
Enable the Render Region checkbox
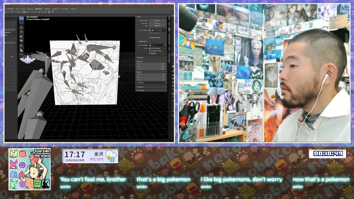(150, 38)
